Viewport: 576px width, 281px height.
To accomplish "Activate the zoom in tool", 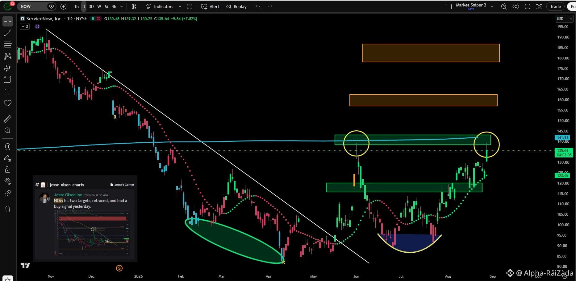I will [8, 130].
